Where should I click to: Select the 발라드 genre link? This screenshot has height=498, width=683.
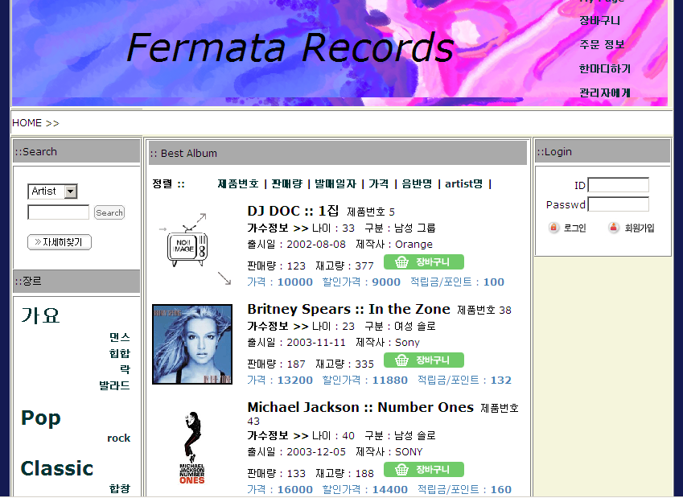[114, 385]
